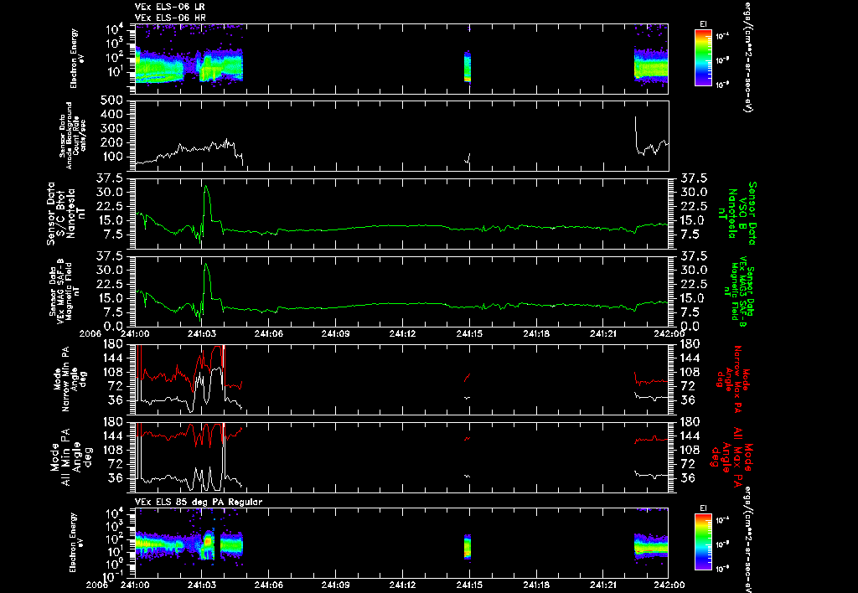Pick the magnetic field peak in the S/C Btot panel
This screenshot has width=858, height=593.
coord(206,187)
